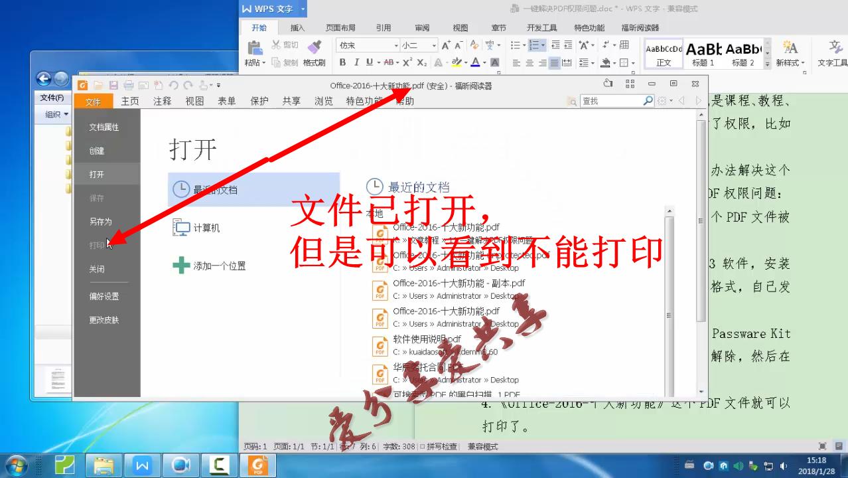
Task: Click the italic formatting icon
Action: click(358, 61)
